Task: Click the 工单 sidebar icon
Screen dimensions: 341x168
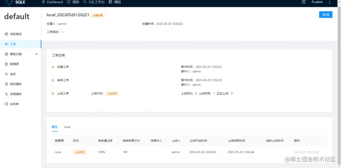Action: click(x=6, y=44)
